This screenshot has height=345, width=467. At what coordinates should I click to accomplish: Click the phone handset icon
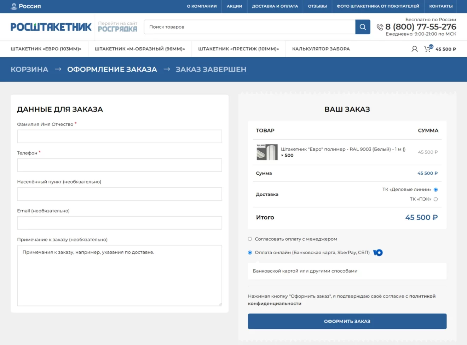380,27
